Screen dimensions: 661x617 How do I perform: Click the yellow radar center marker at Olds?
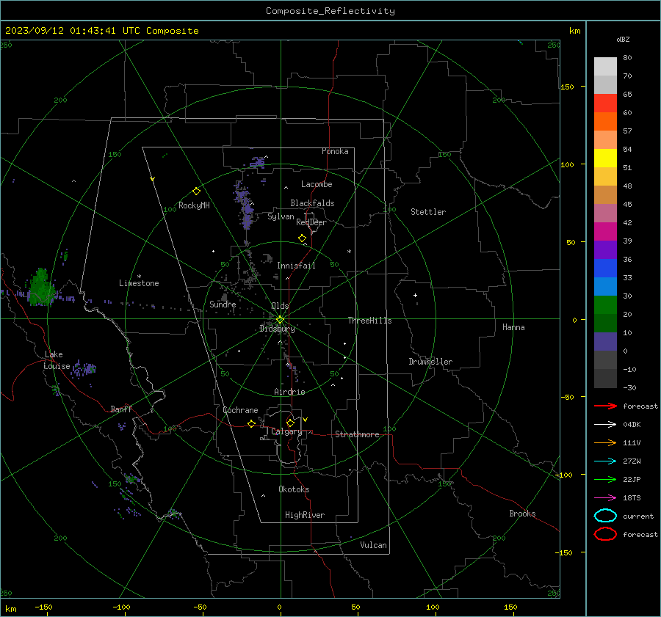[280, 319]
